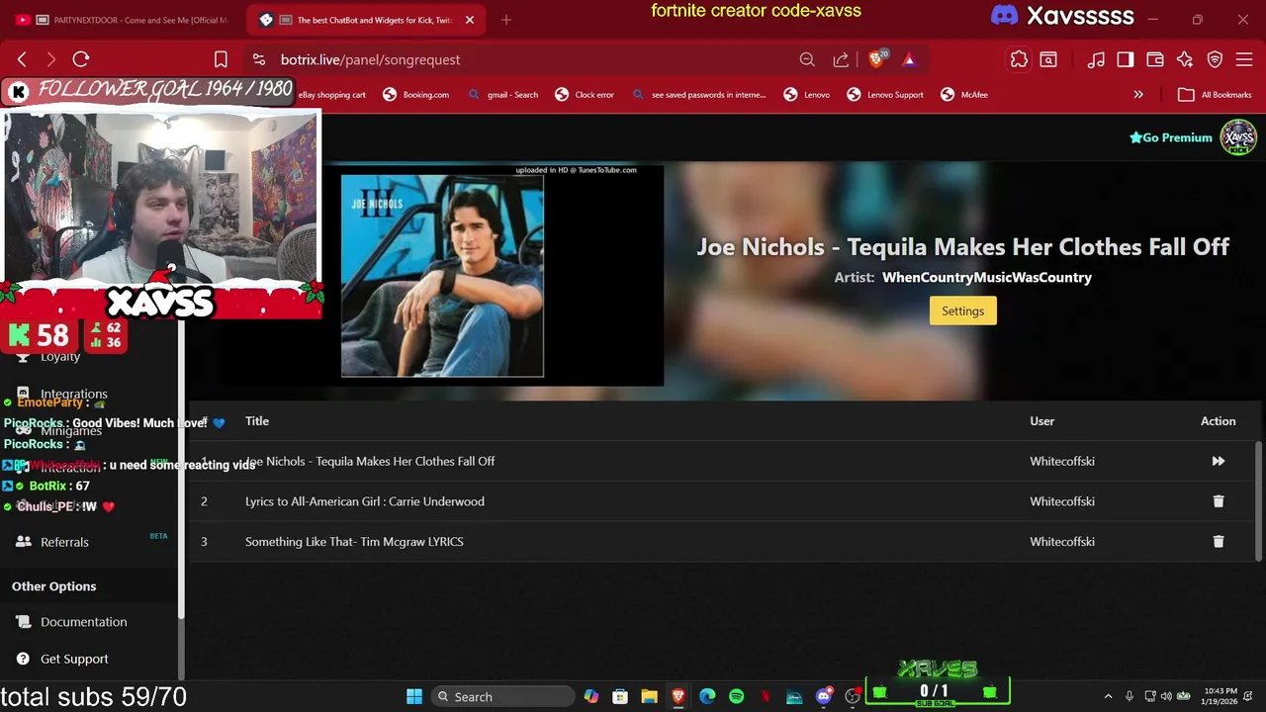Open Lenovo Support bookmark
This screenshot has height=712, width=1266.
click(885, 95)
